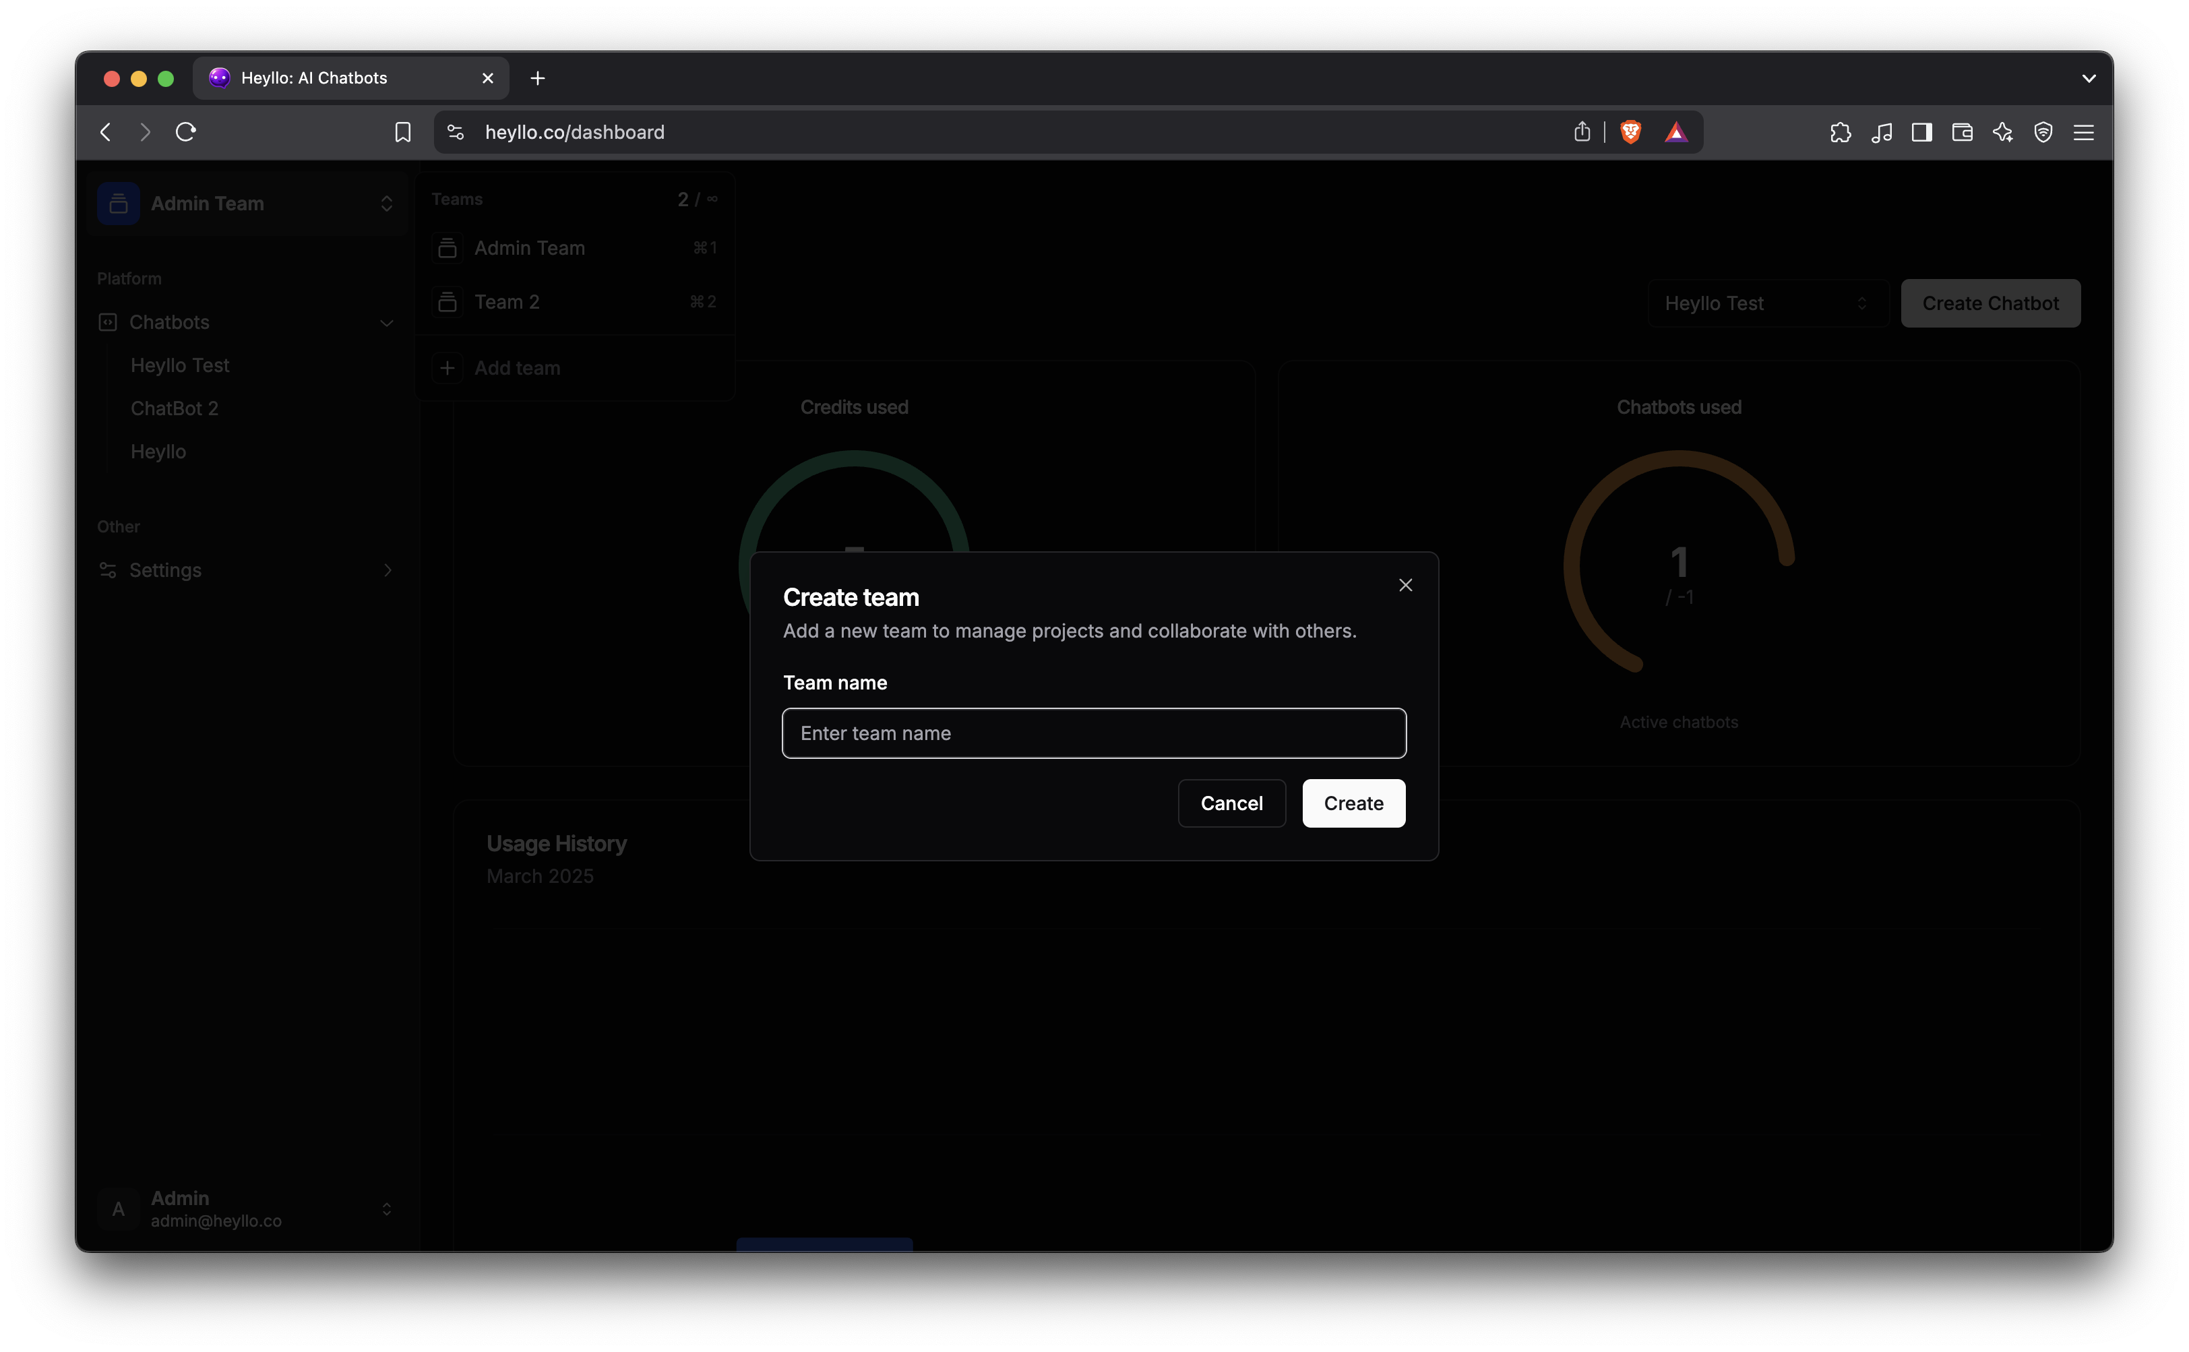Open Brave Wallet icon
2189x1352 pixels.
pos(1962,132)
